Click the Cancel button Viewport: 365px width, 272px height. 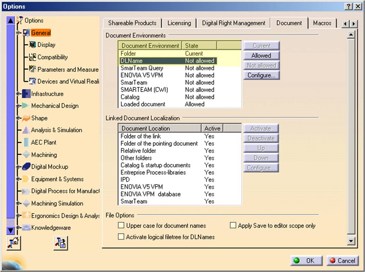pos(342,260)
